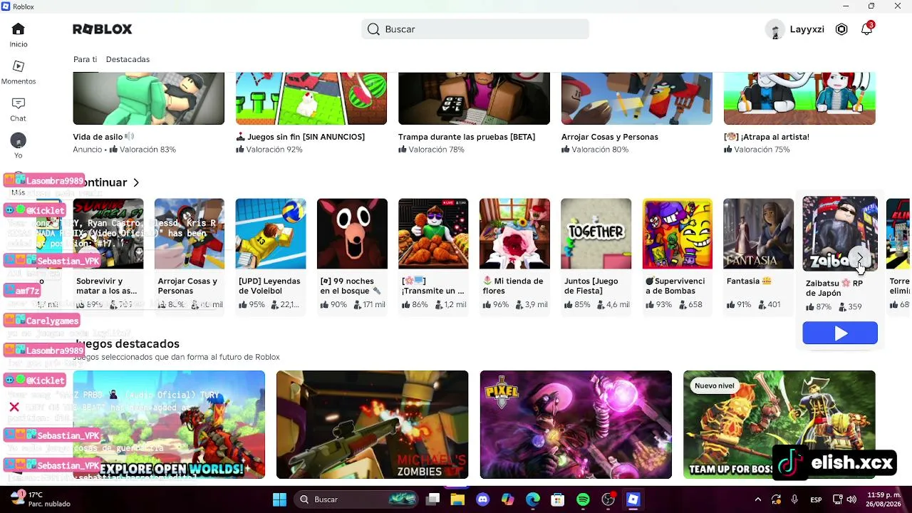The image size is (912, 513).
Task: Open the Nuevo nivel featured banner
Action: coord(779,425)
